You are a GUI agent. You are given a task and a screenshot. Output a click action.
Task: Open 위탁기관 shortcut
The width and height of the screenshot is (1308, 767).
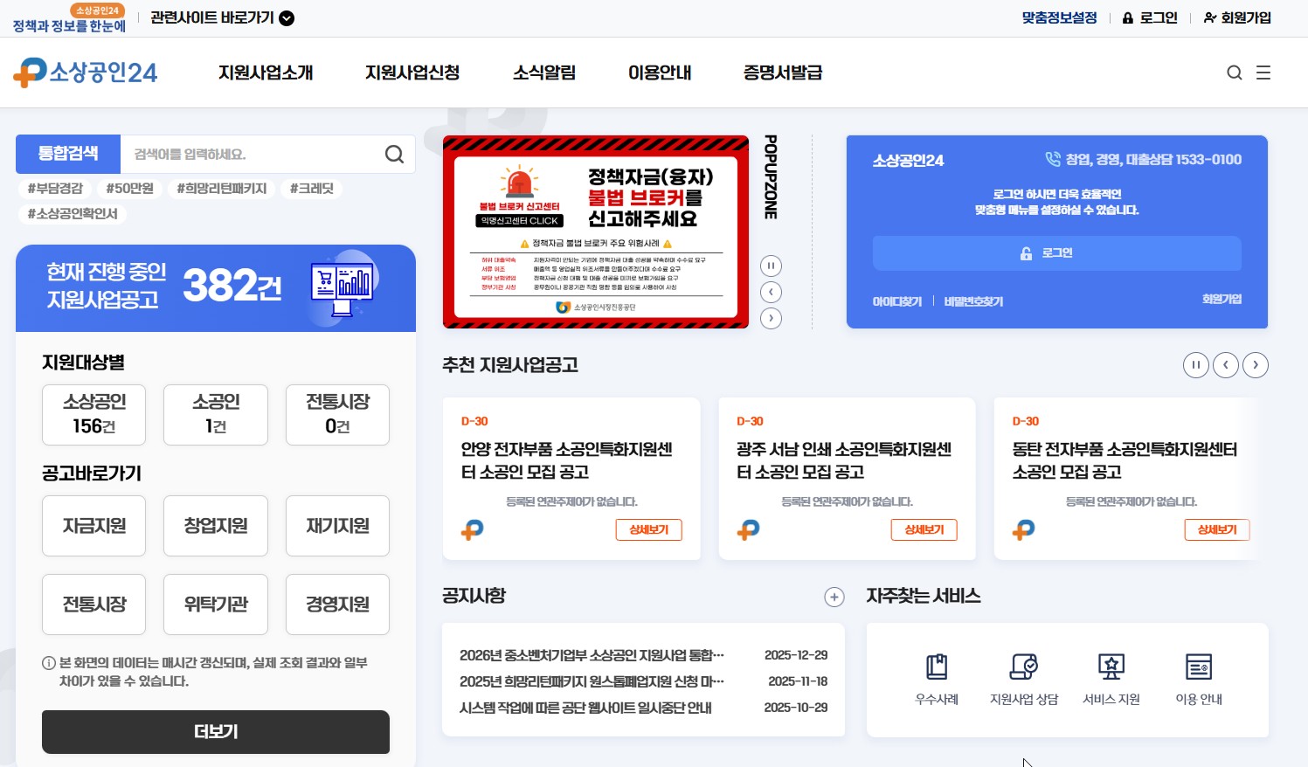[216, 605]
